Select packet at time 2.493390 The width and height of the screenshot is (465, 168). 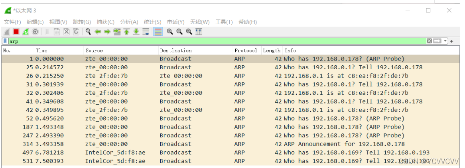pyautogui.click(x=231, y=135)
